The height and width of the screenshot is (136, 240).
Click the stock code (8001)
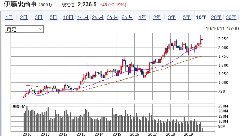(45, 5)
